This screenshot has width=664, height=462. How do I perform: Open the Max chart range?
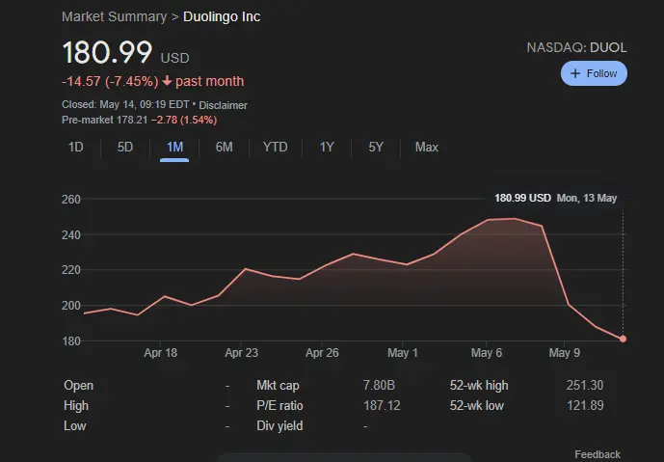coord(426,147)
